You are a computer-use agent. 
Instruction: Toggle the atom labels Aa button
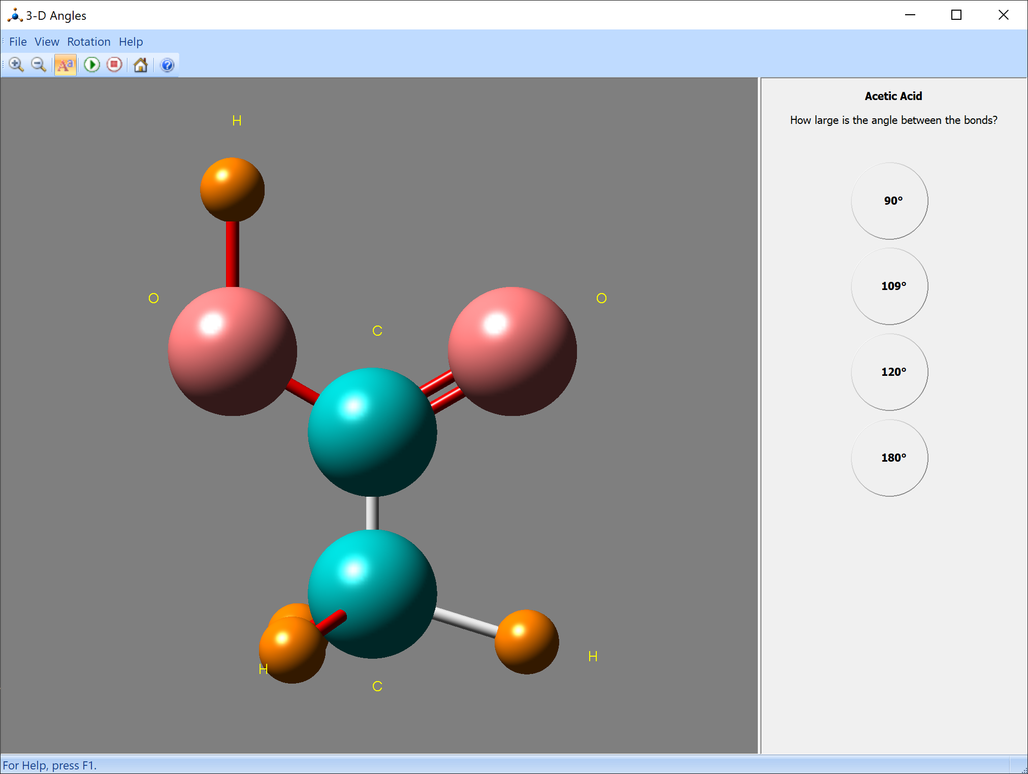coord(66,65)
